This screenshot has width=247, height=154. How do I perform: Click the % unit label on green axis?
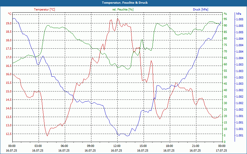[225, 14]
